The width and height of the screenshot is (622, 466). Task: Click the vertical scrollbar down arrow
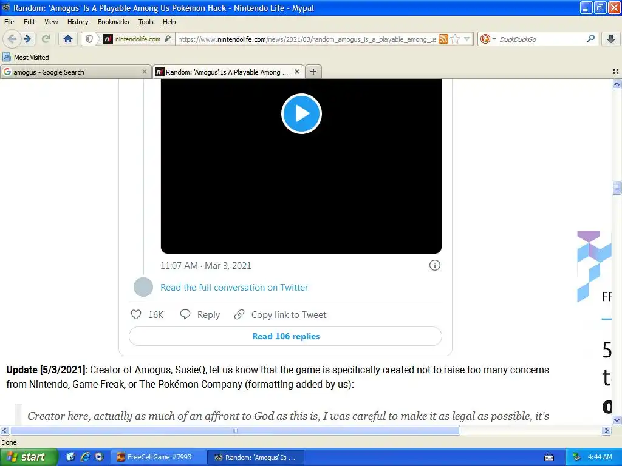(617, 420)
